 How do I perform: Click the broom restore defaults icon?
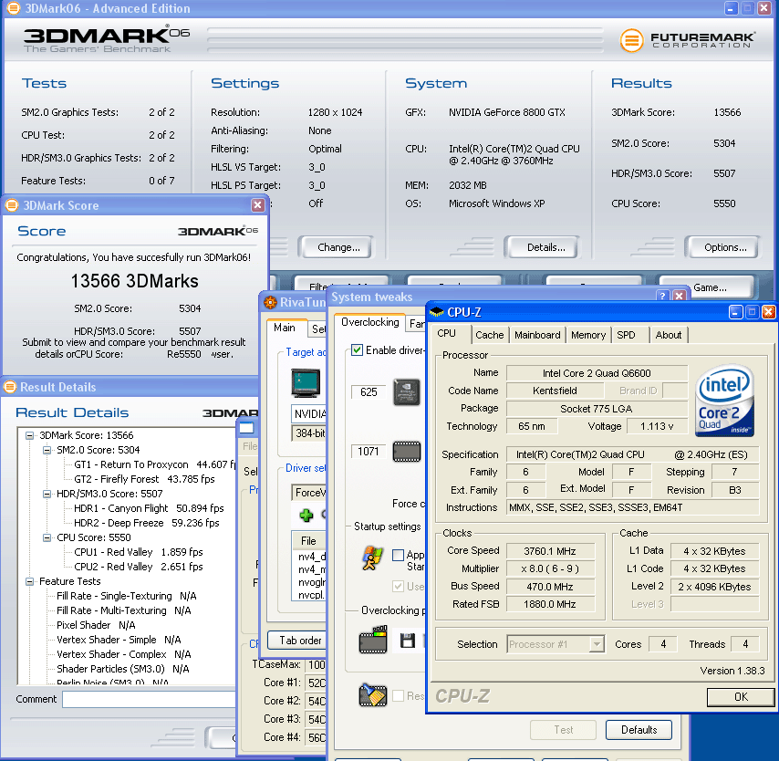click(372, 696)
